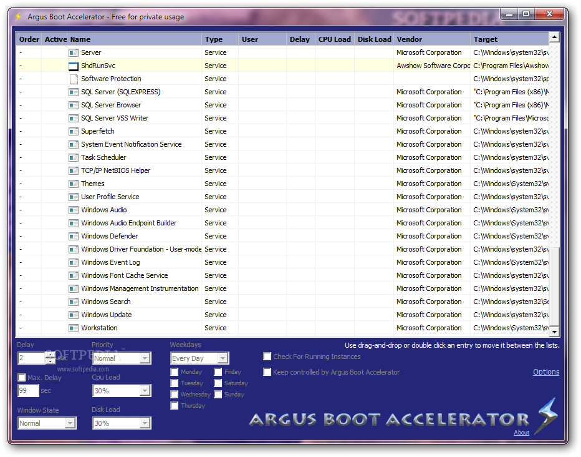Enable the Max. Delay checkbox
581x457 pixels.
pos(21,378)
